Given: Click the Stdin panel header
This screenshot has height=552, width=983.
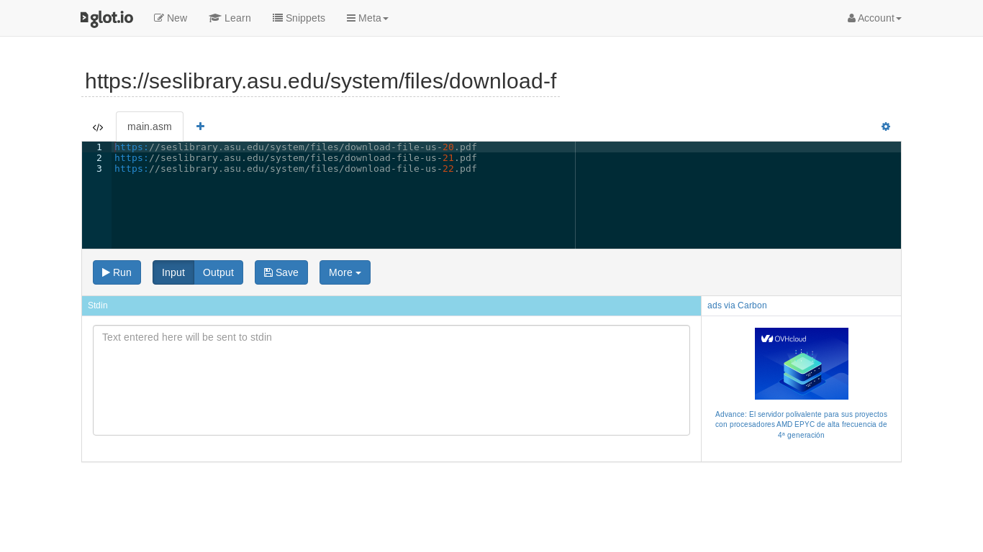Looking at the screenshot, I should tap(391, 305).
